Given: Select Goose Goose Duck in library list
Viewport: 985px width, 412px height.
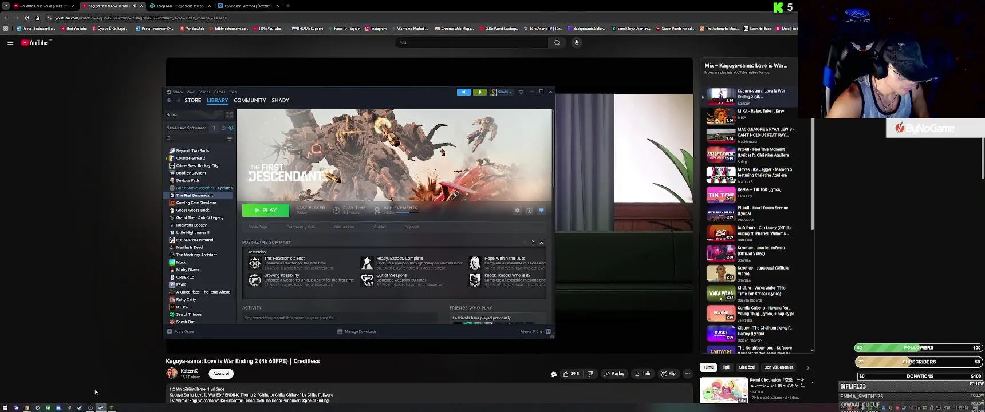Looking at the screenshot, I should [192, 210].
